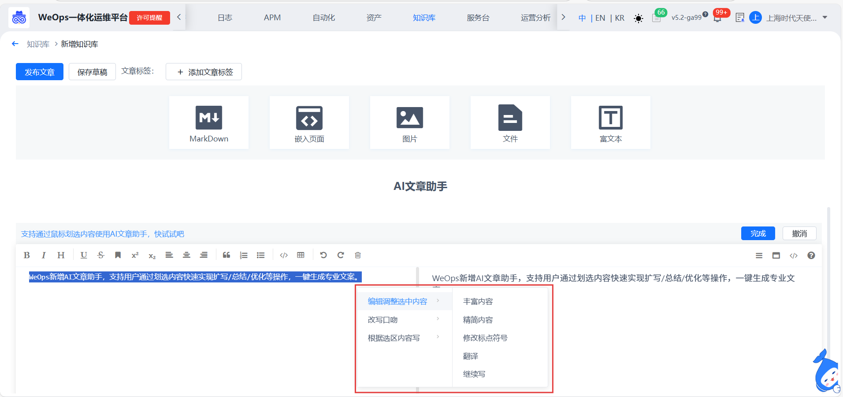The width and height of the screenshot is (843, 397).
Task: Select 精简内容 from the AI submenu
Action: pos(478,319)
